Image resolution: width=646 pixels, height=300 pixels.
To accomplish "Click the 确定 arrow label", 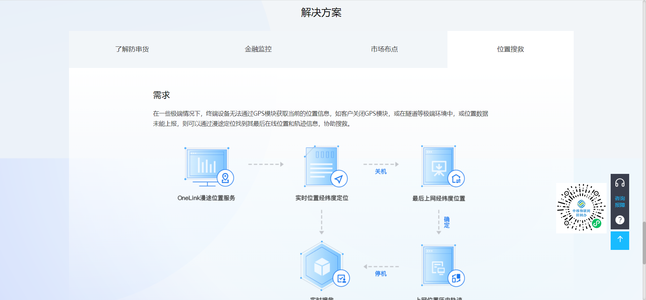I will pos(447,222).
